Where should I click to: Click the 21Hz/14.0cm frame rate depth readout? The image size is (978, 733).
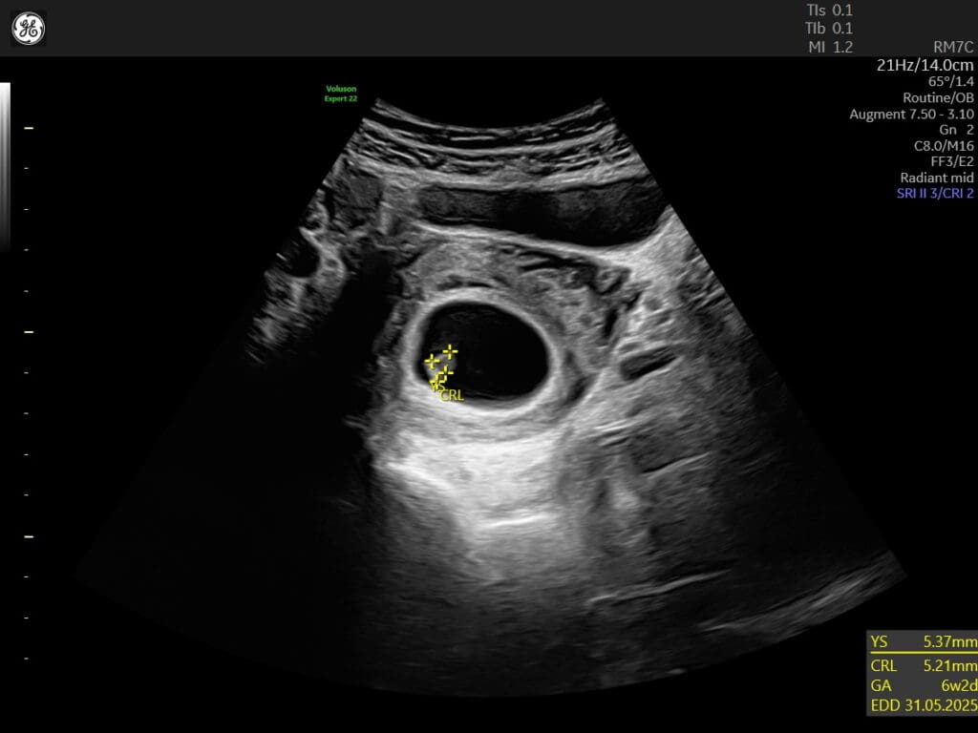925,65
